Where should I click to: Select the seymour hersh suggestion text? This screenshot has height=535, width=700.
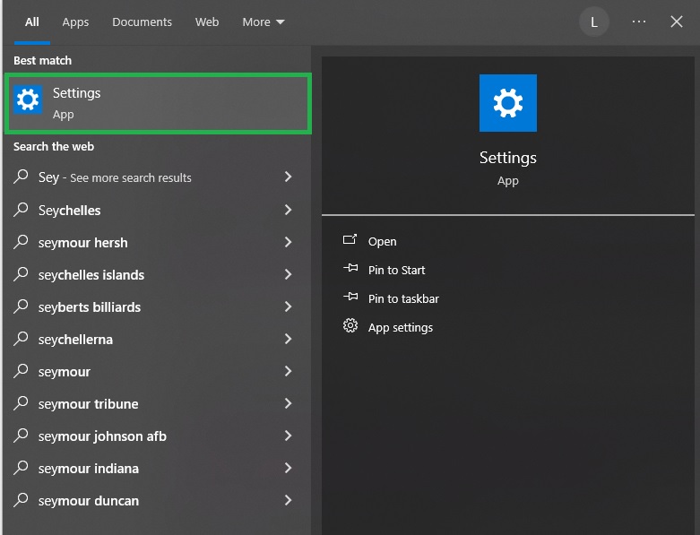(83, 243)
